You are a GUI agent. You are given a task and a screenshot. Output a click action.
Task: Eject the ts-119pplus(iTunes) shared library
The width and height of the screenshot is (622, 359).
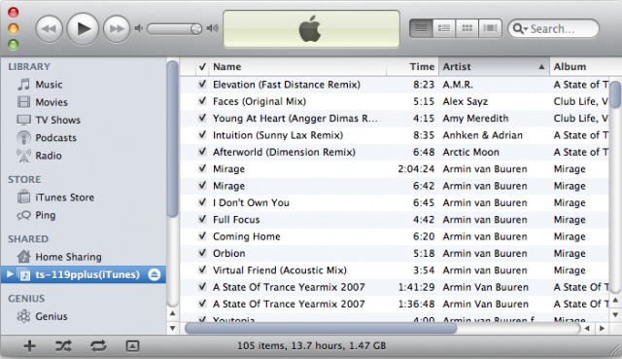pos(155,274)
